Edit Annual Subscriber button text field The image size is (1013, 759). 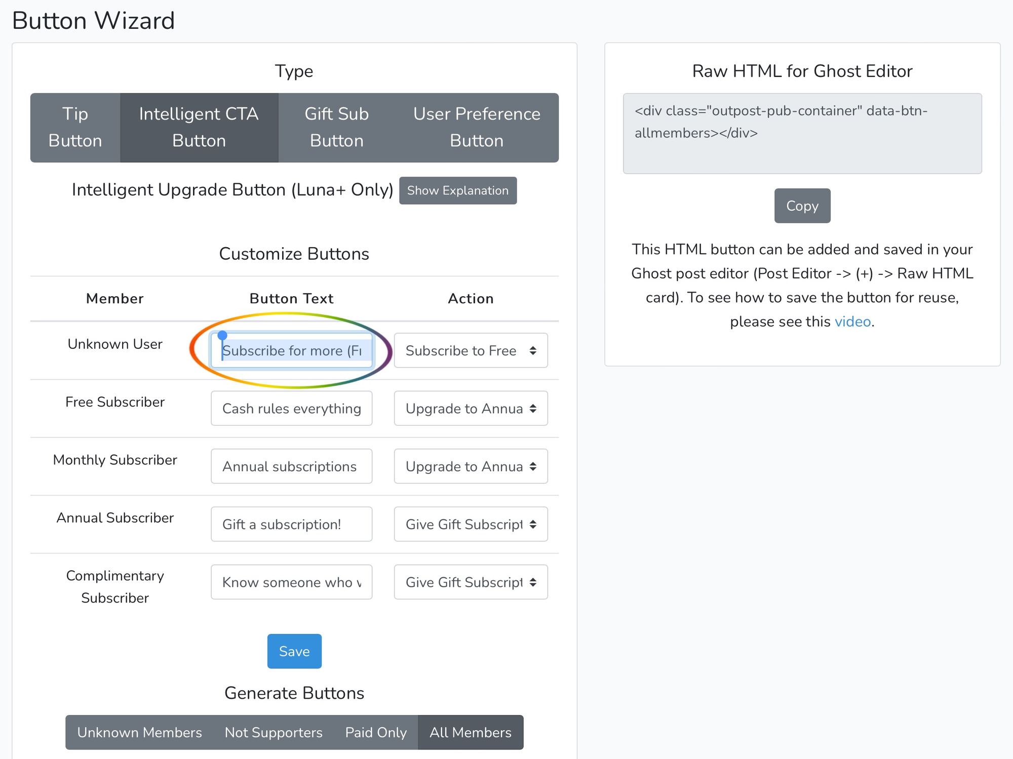291,524
